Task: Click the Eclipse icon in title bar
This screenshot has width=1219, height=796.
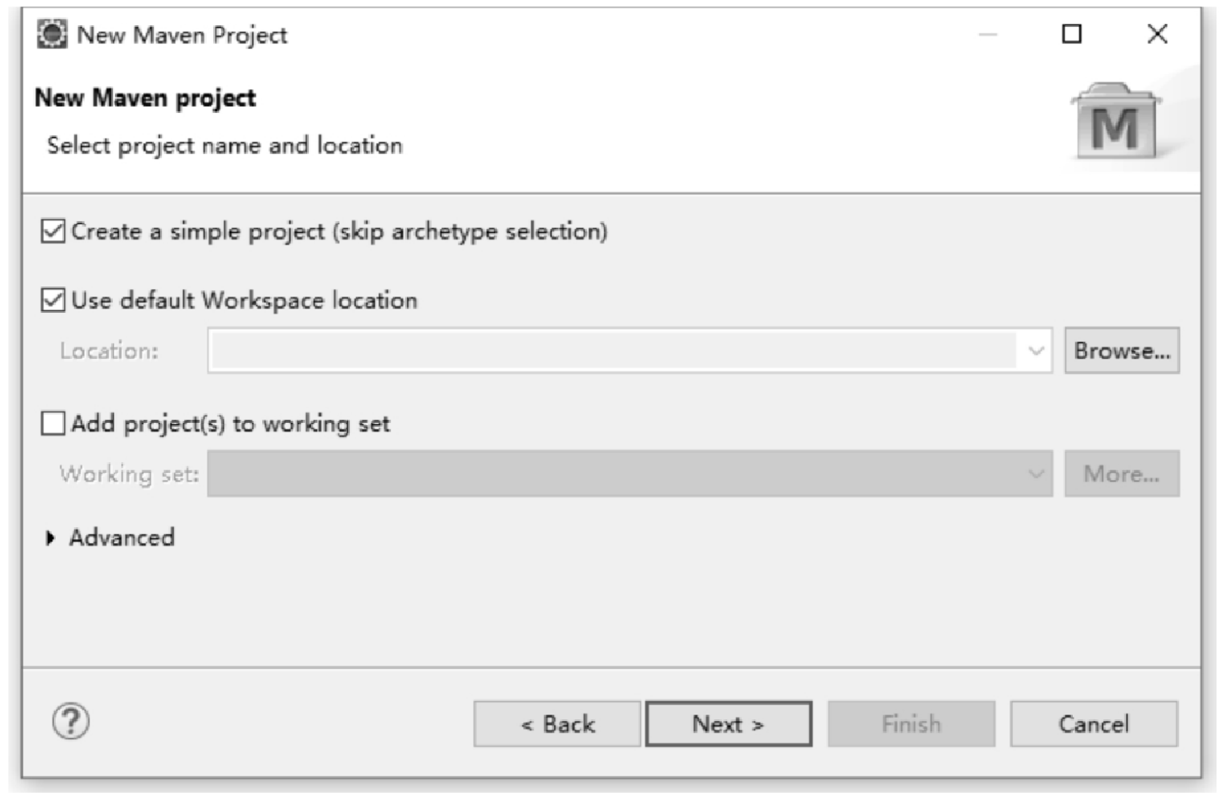Action: pyautogui.click(x=52, y=34)
